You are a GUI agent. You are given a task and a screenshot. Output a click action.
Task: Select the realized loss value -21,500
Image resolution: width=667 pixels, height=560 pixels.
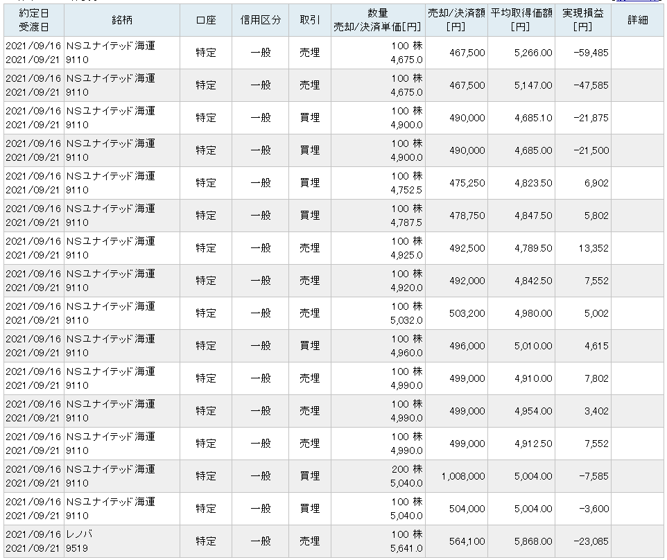591,150
